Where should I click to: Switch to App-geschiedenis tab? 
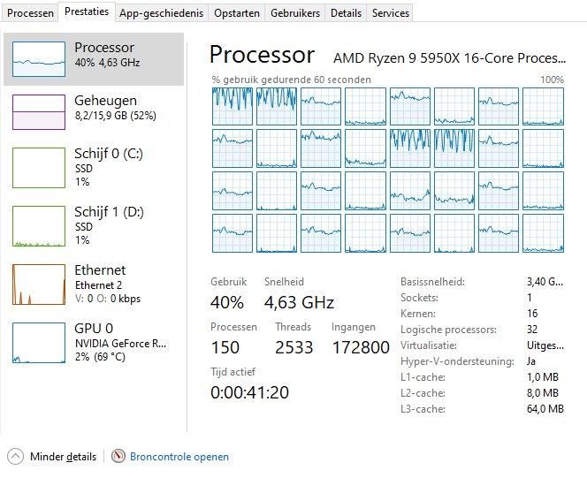pyautogui.click(x=161, y=13)
